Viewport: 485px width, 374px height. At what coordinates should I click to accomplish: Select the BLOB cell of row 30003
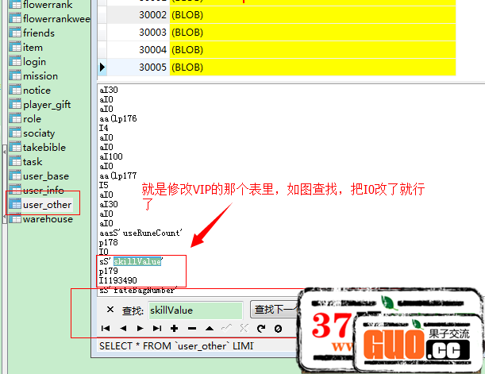187,32
